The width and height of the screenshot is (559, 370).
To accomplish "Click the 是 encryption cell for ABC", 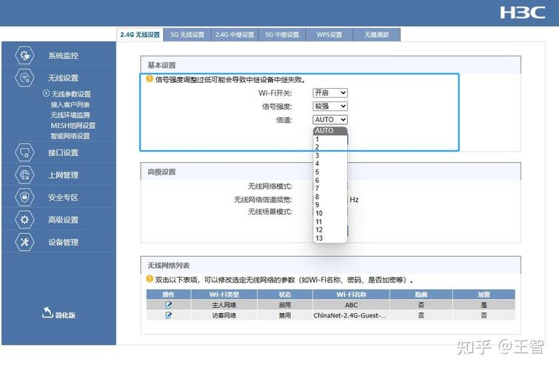I will pyautogui.click(x=483, y=305).
